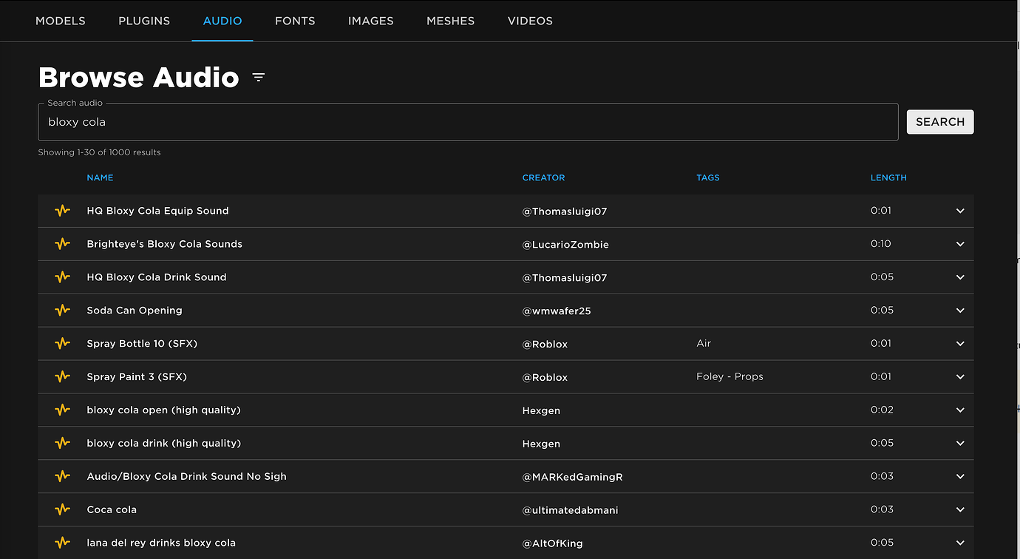Play icon for bloxy cola open (high quality)
1020x559 pixels.
pyautogui.click(x=63, y=410)
